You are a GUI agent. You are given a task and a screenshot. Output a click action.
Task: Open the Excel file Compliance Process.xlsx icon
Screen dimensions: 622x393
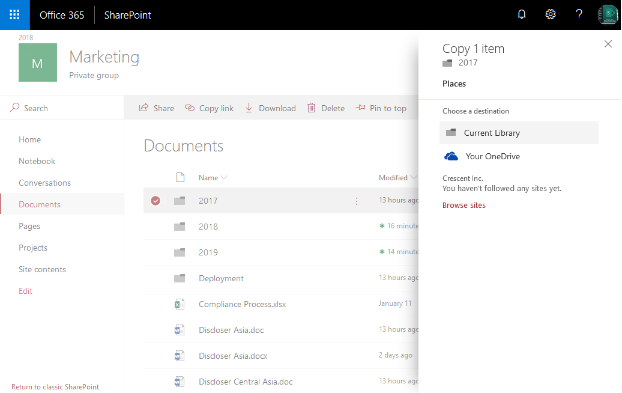pos(180,304)
